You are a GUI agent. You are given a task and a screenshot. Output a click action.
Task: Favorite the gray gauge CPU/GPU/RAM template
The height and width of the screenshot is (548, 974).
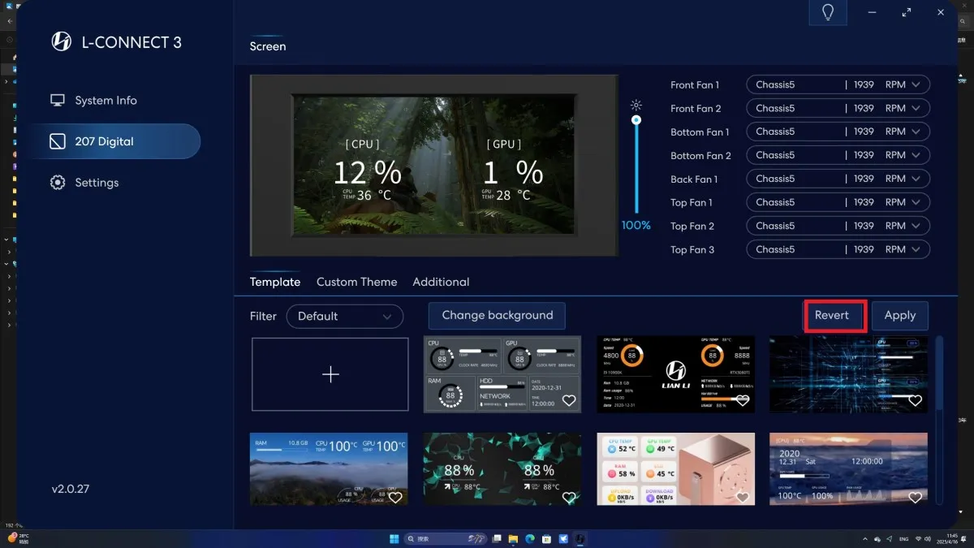click(569, 401)
